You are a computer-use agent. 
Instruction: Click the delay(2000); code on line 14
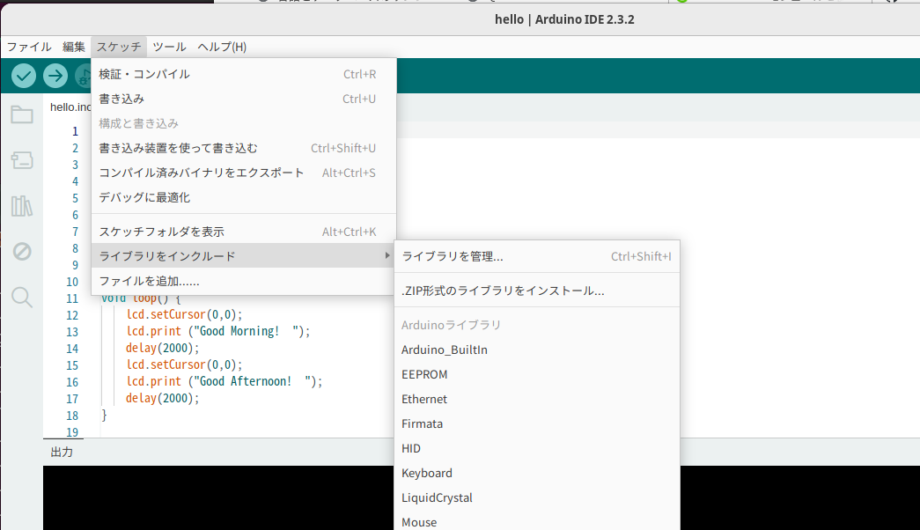pyautogui.click(x=163, y=348)
